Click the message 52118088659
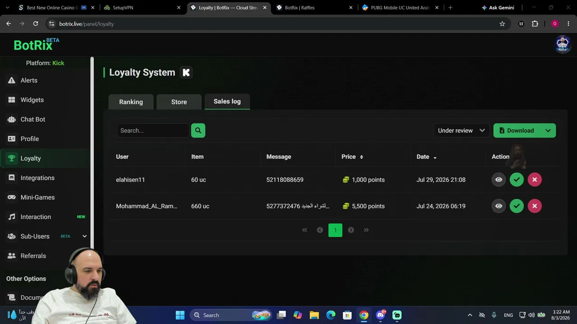Viewport: 577px width, 324px height. [285, 180]
